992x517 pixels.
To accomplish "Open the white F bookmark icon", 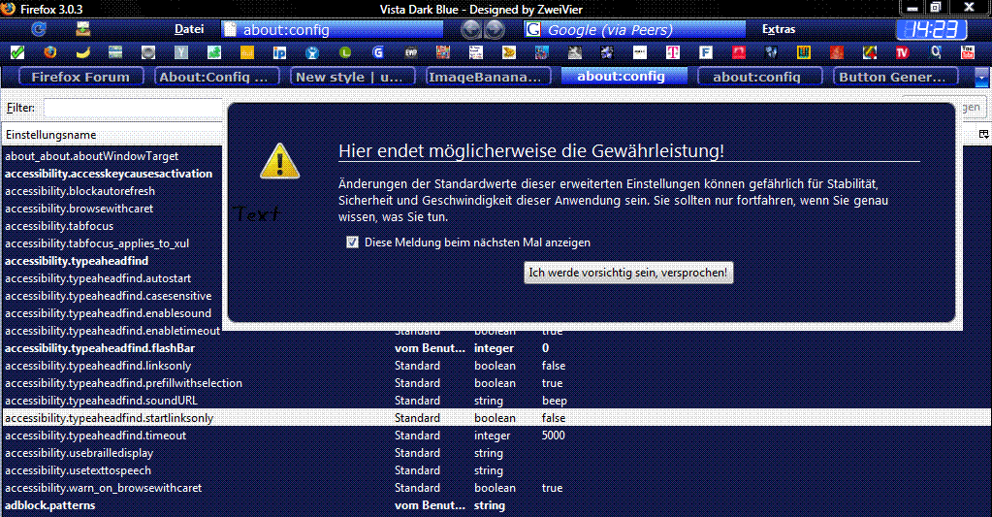I will pos(705,52).
